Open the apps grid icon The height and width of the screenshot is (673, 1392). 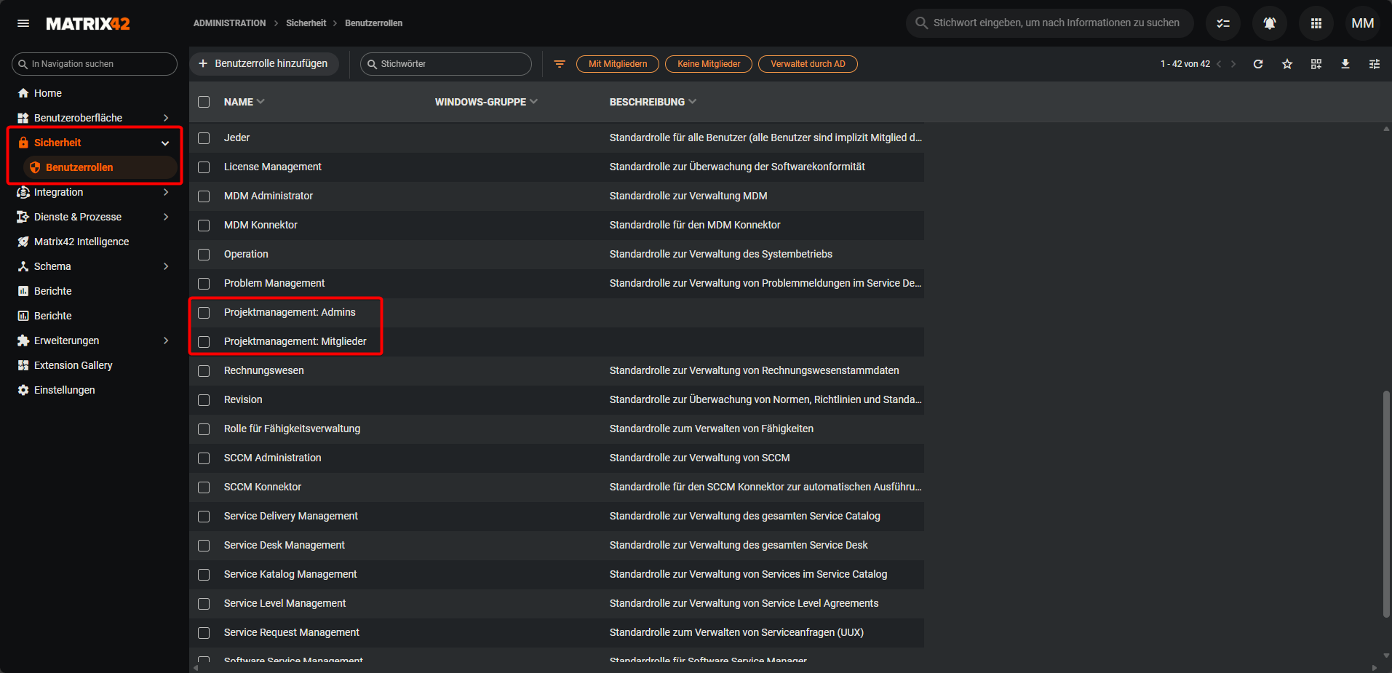(1316, 23)
